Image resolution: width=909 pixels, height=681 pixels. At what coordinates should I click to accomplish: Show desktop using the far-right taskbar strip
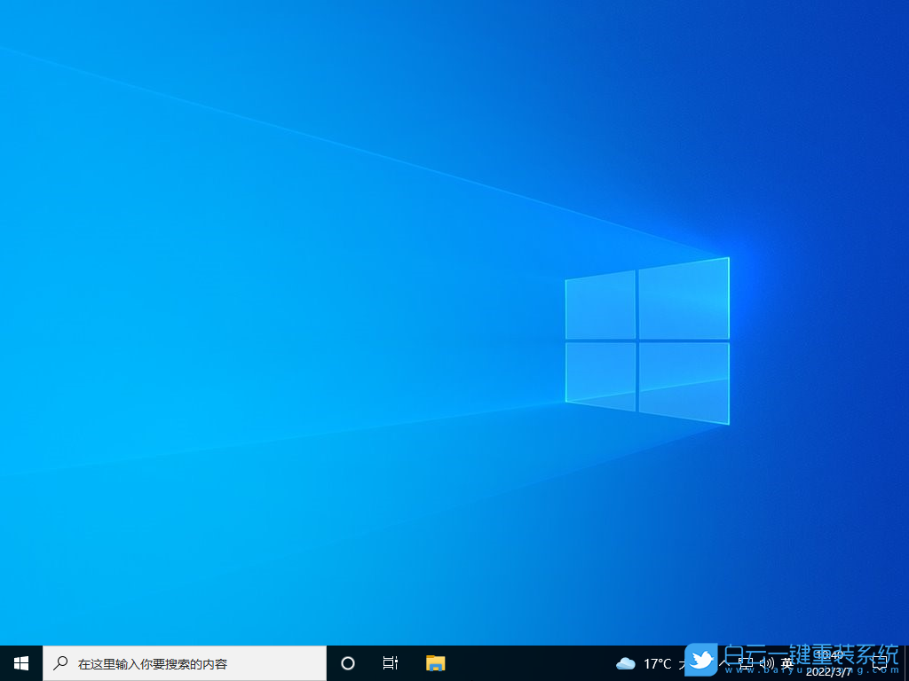click(x=907, y=662)
